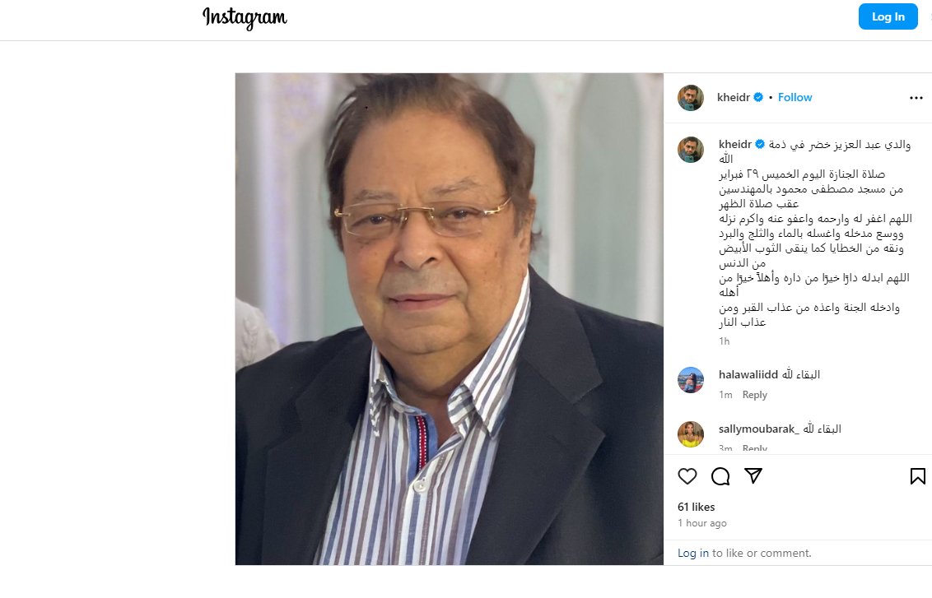
Task: Click the man's portrait photo
Action: click(x=450, y=319)
